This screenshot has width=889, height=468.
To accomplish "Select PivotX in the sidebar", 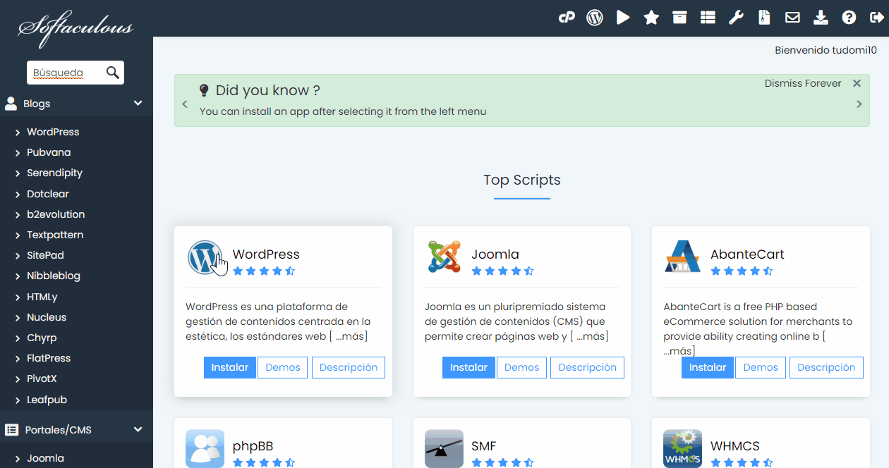I will point(42,378).
